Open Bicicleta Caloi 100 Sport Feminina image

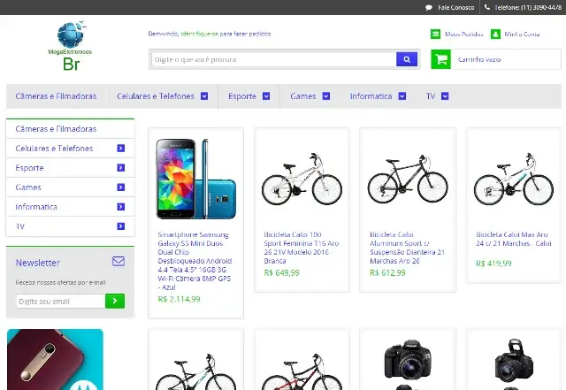point(302,180)
